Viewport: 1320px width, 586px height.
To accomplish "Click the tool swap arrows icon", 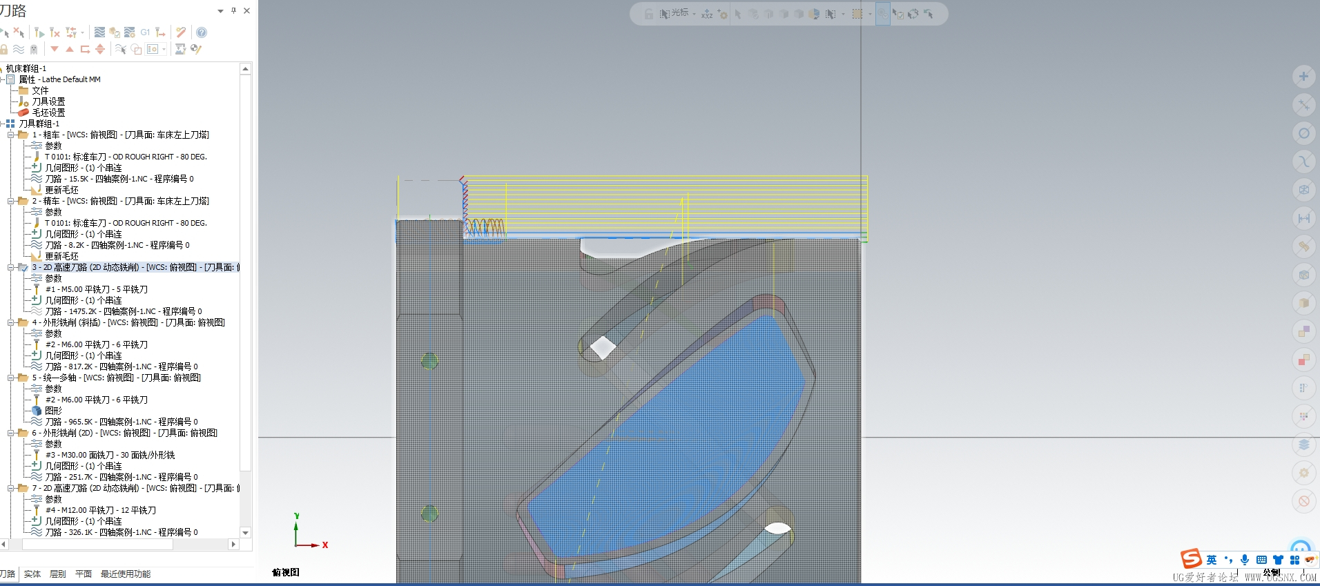I will click(71, 32).
